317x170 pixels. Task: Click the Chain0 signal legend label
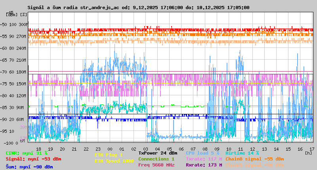point(254,159)
